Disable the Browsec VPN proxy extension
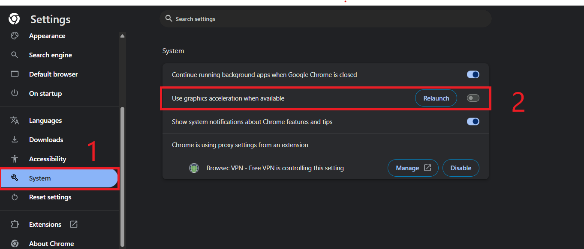Screen dimensions: 584x249 click(461, 168)
